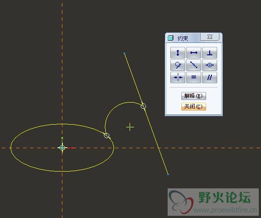The width and height of the screenshot is (261, 218).
Task: Click the coordinate system origin
Action: [62, 148]
